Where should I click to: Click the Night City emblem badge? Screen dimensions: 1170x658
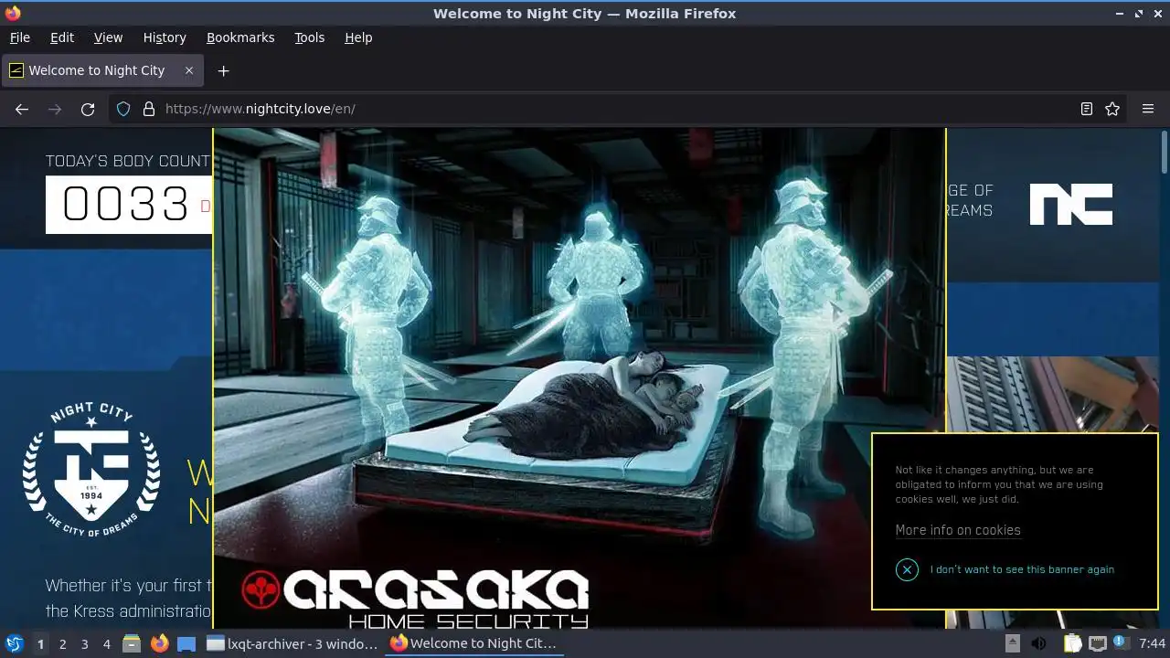91,470
